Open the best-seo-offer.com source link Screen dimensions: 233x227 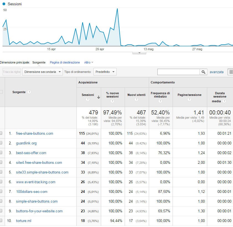click(31, 153)
